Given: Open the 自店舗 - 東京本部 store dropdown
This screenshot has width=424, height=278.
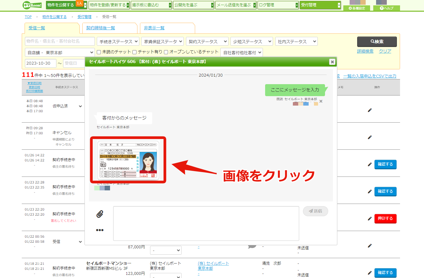Looking at the screenshot, I should 60,52.
